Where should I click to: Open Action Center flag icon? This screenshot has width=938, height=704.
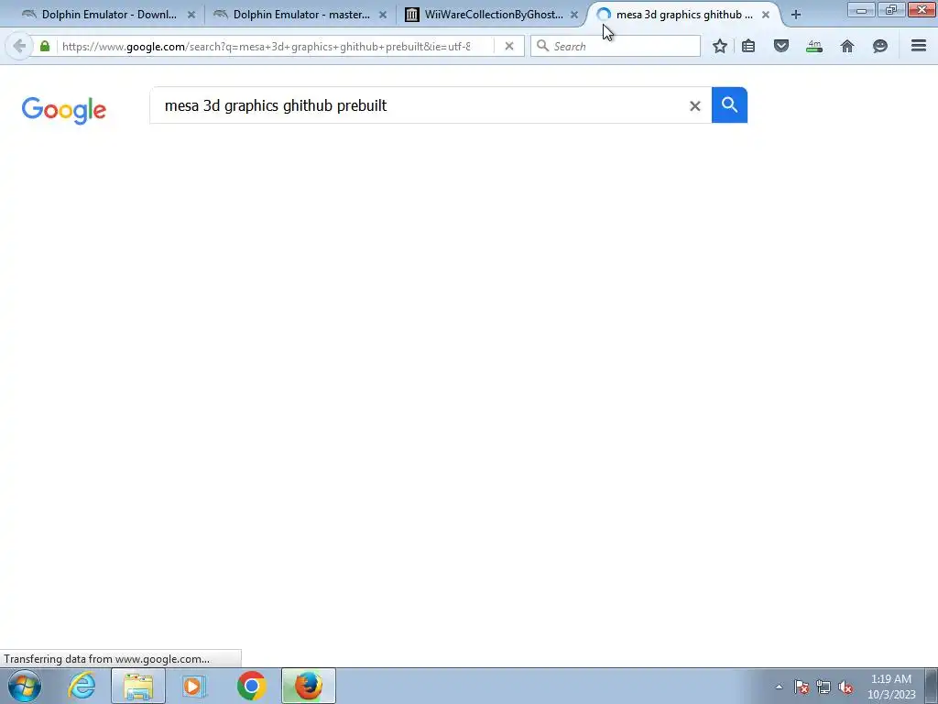tap(802, 687)
